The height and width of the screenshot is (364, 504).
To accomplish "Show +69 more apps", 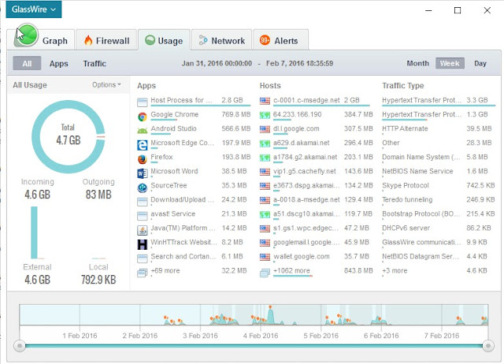I will click(x=165, y=271).
